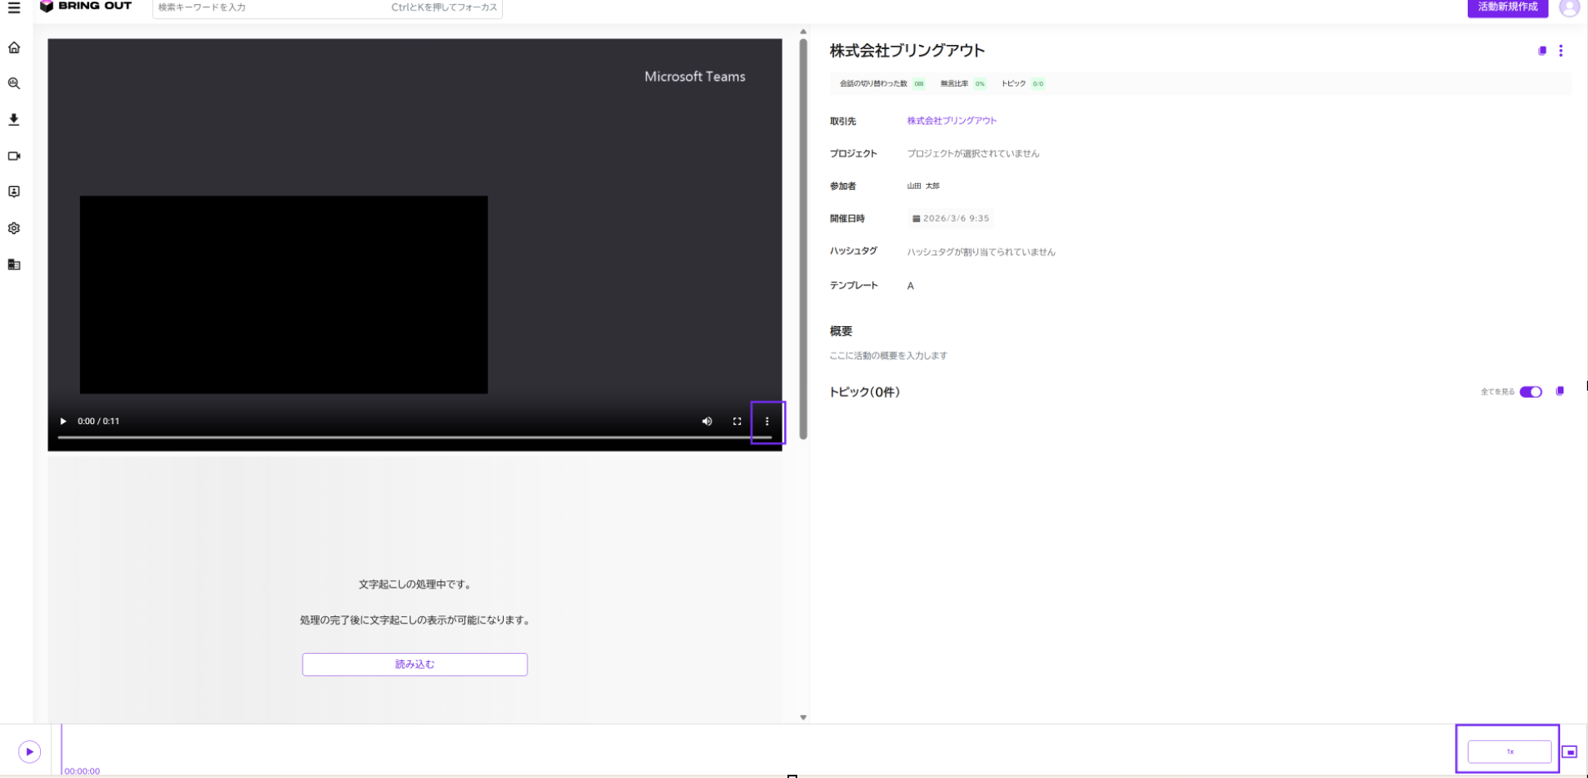1588x778 pixels.
Task: Open the hamburger menu
Action: coord(14,7)
